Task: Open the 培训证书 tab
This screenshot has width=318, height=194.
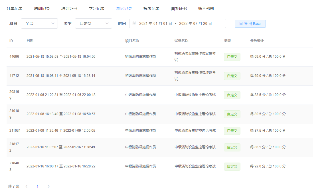Action: coord(69,9)
